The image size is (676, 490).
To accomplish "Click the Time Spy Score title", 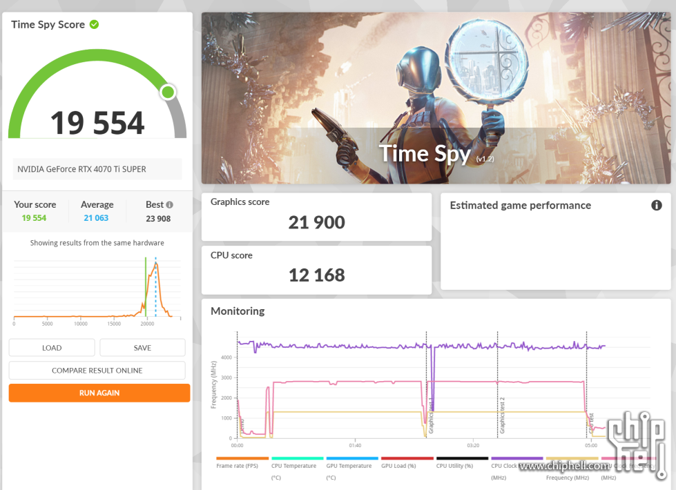I will [48, 25].
